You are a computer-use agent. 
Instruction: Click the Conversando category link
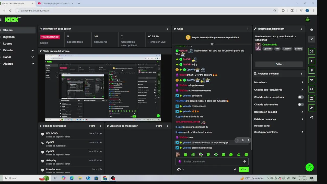pyautogui.click(x=270, y=44)
